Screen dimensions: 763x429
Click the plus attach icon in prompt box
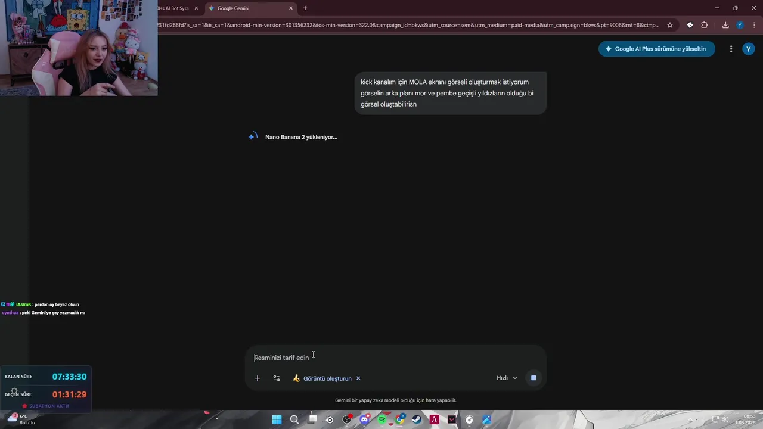click(x=258, y=378)
